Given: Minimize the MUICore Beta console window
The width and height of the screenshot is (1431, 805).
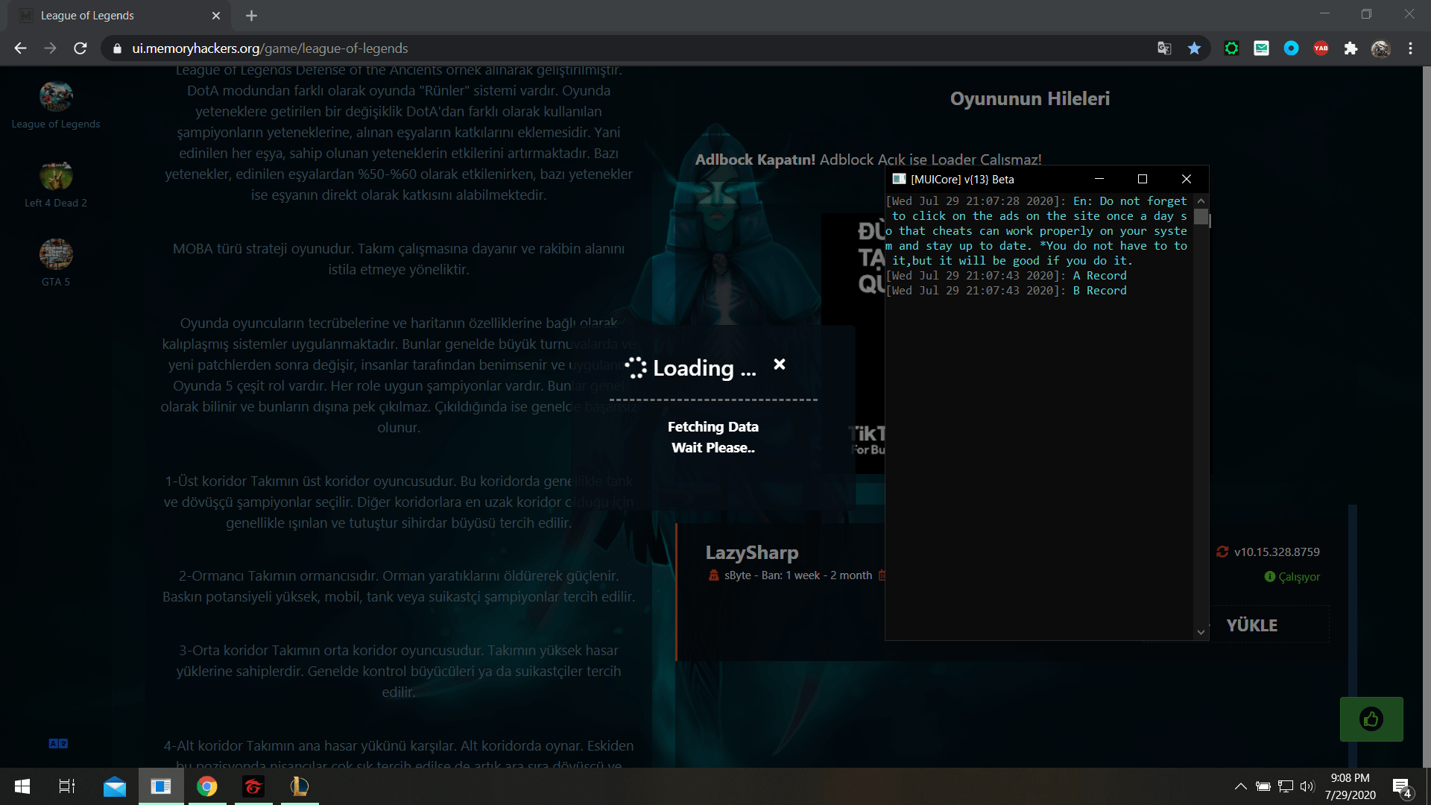Looking at the screenshot, I should click(1099, 179).
